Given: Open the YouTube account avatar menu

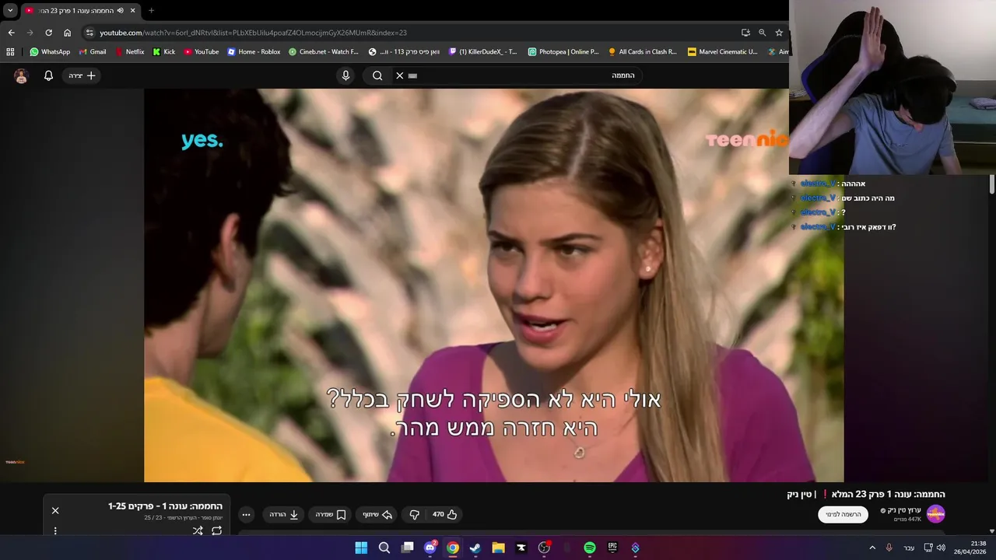Looking at the screenshot, I should [21, 75].
